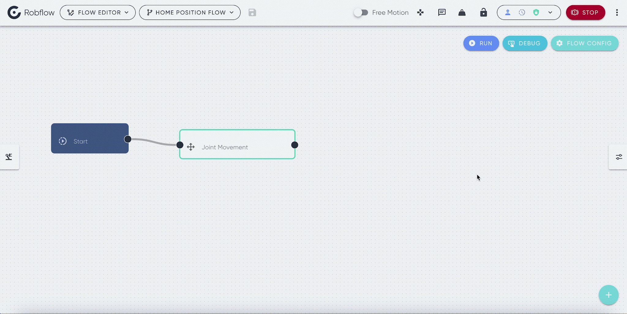Click the RUN button
627x314 pixels.
[481, 43]
